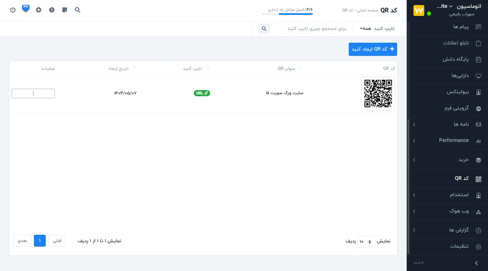The image size is (488, 271).
Task: Click the دارایی‌ها monitor icon
Action: pyautogui.click(x=479, y=76)
